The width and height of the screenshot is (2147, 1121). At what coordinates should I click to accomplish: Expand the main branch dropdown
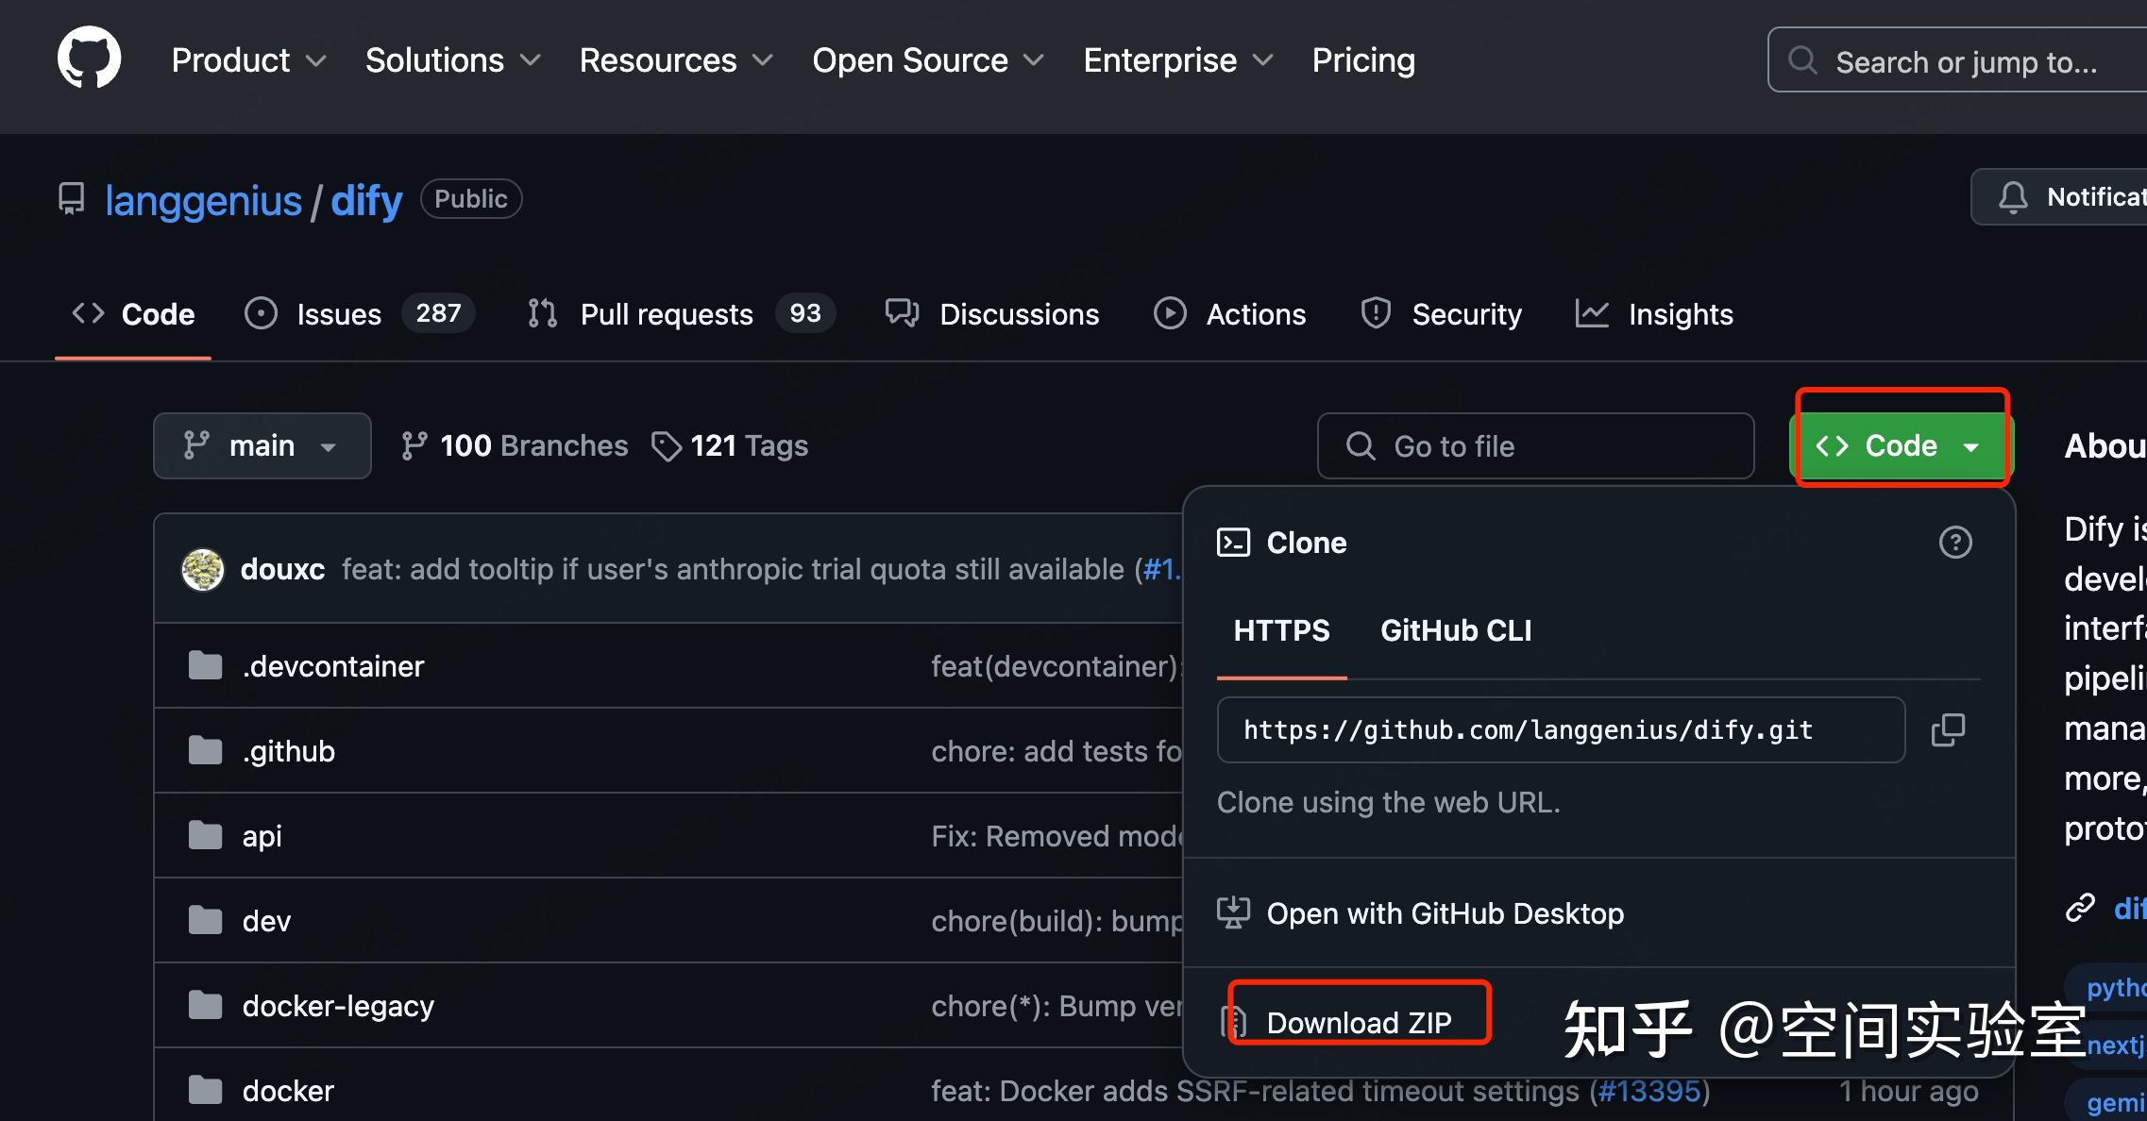pos(262,445)
